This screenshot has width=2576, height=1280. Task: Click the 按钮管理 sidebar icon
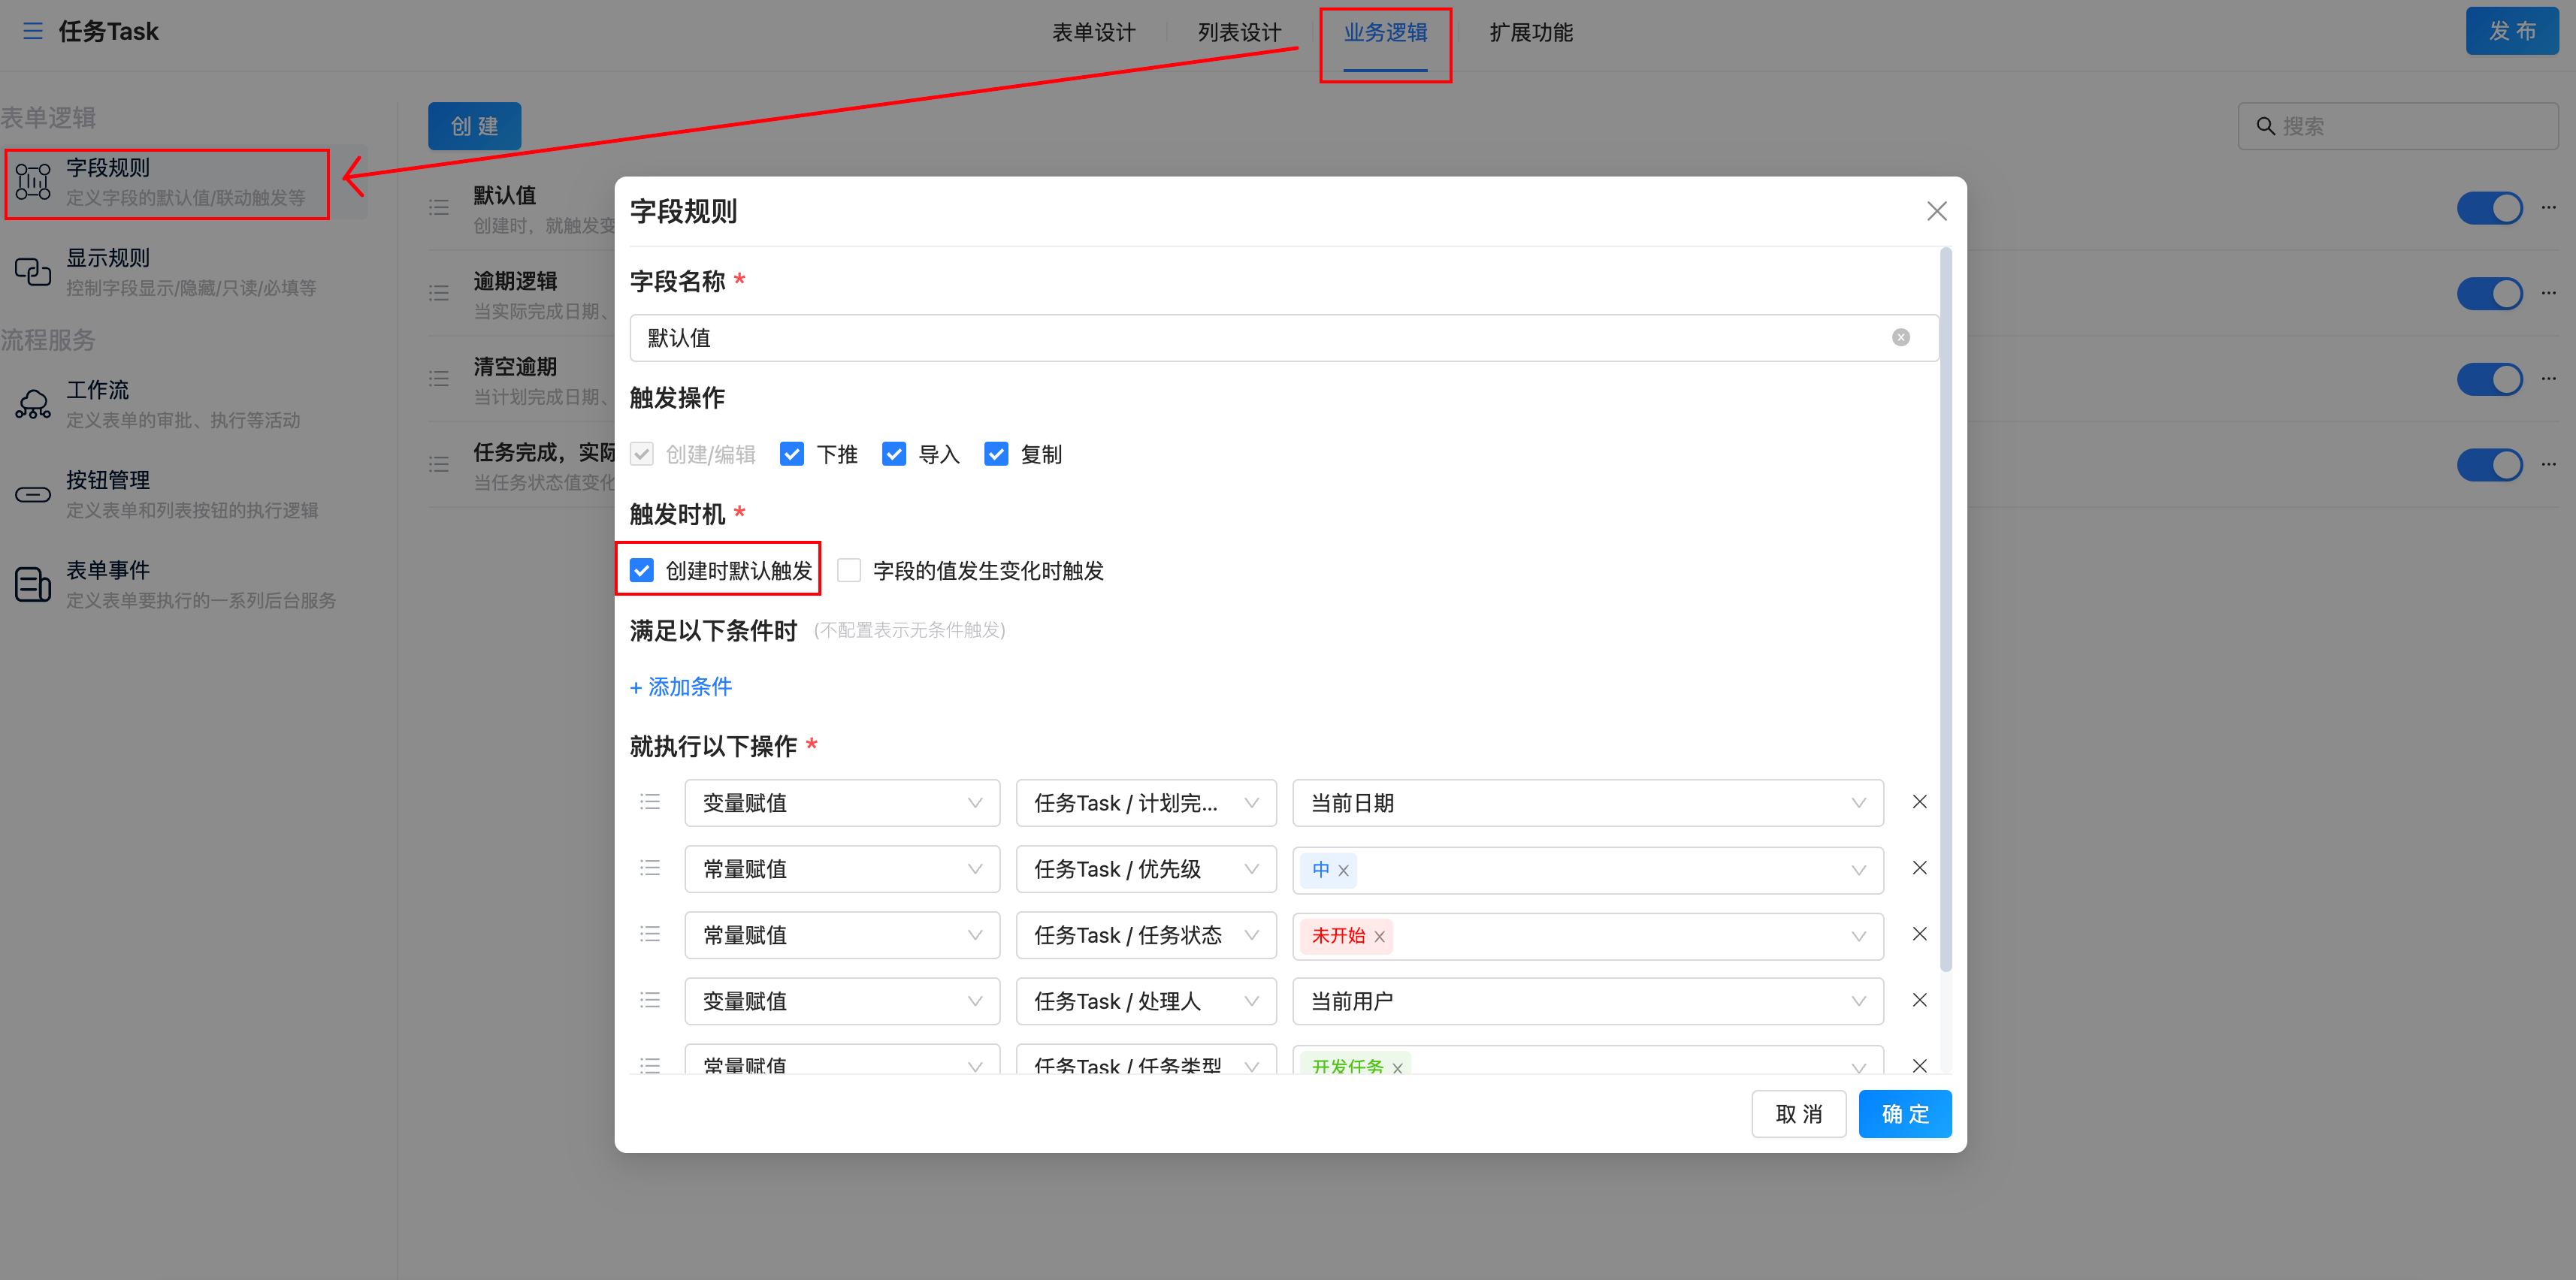point(33,494)
